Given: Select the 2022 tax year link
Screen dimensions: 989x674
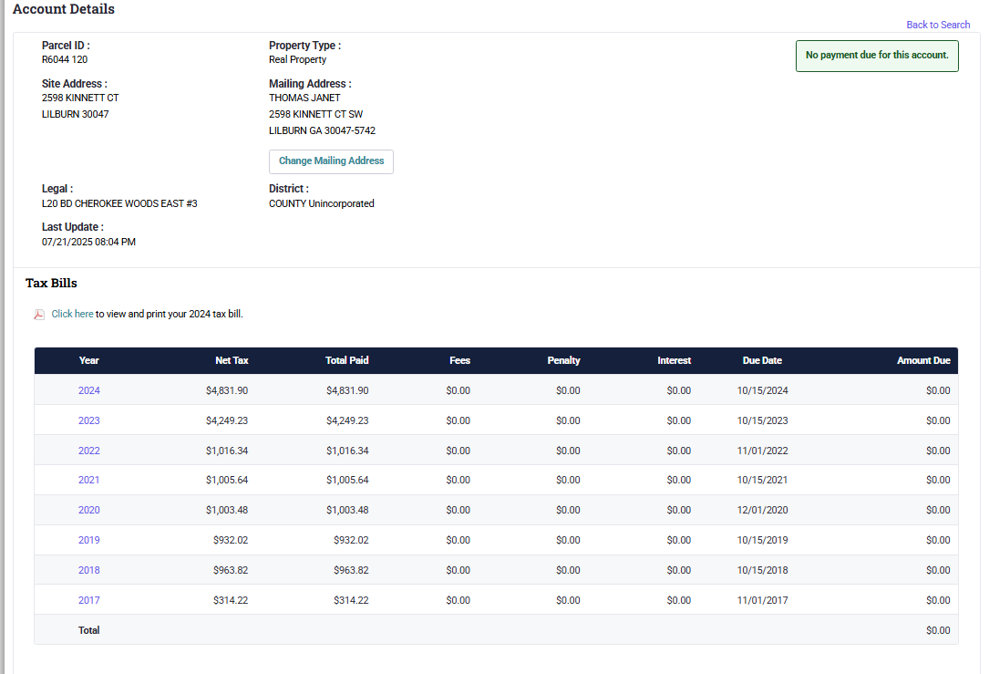Looking at the screenshot, I should [88, 451].
